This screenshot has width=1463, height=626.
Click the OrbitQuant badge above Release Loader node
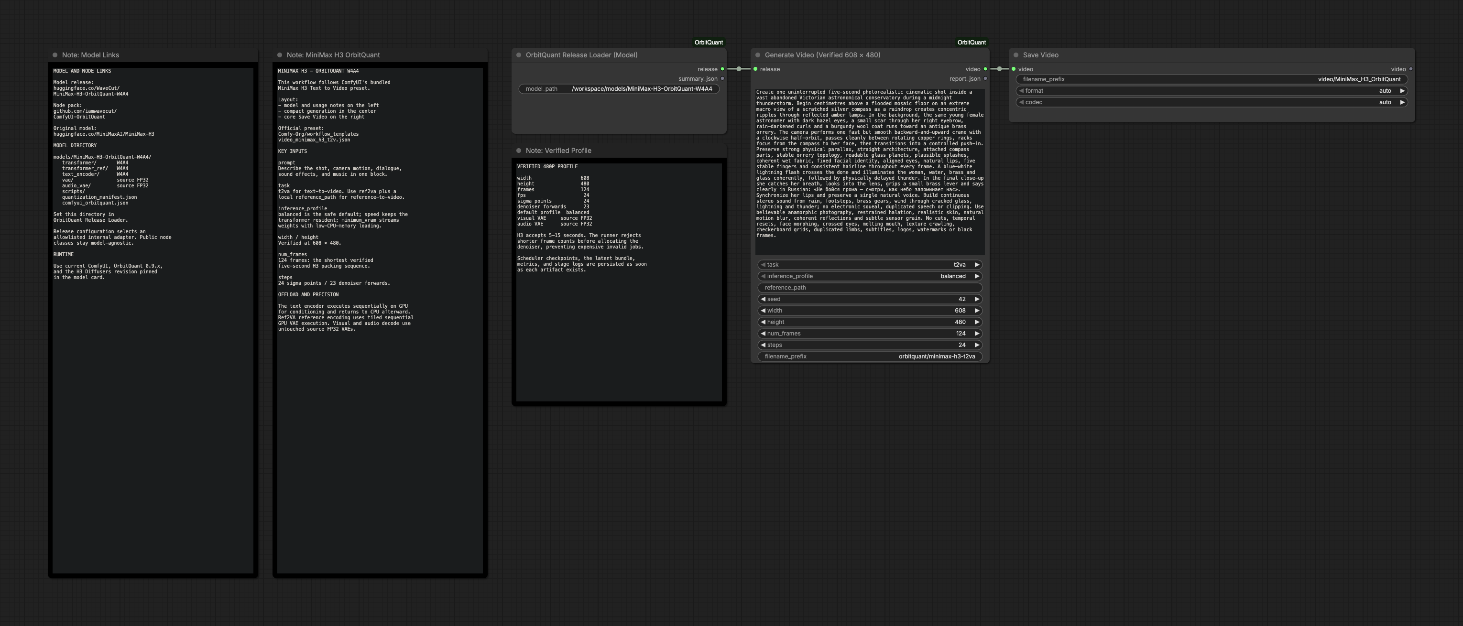(x=709, y=43)
